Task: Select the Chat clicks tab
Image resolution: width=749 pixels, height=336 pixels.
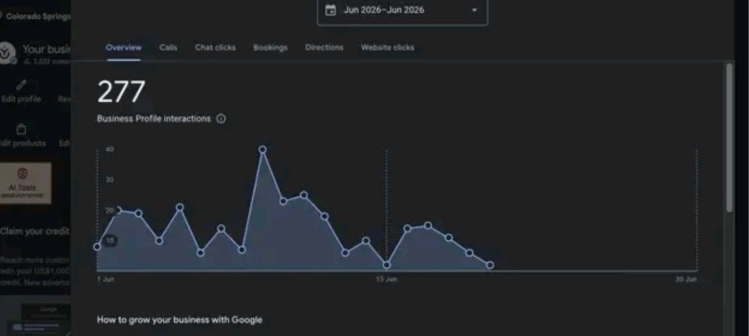Action: click(x=215, y=47)
